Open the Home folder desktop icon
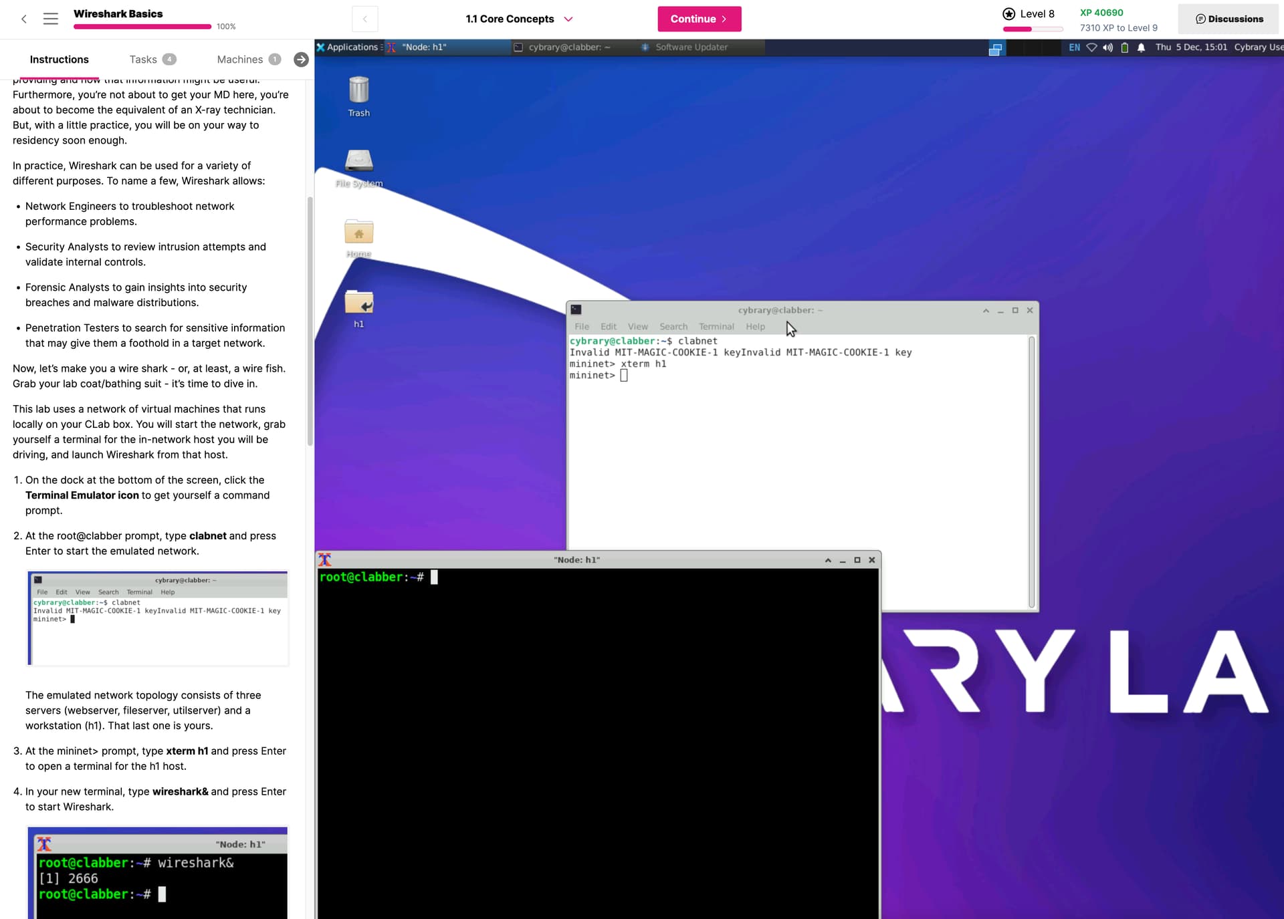The height and width of the screenshot is (919, 1284). pyautogui.click(x=358, y=232)
